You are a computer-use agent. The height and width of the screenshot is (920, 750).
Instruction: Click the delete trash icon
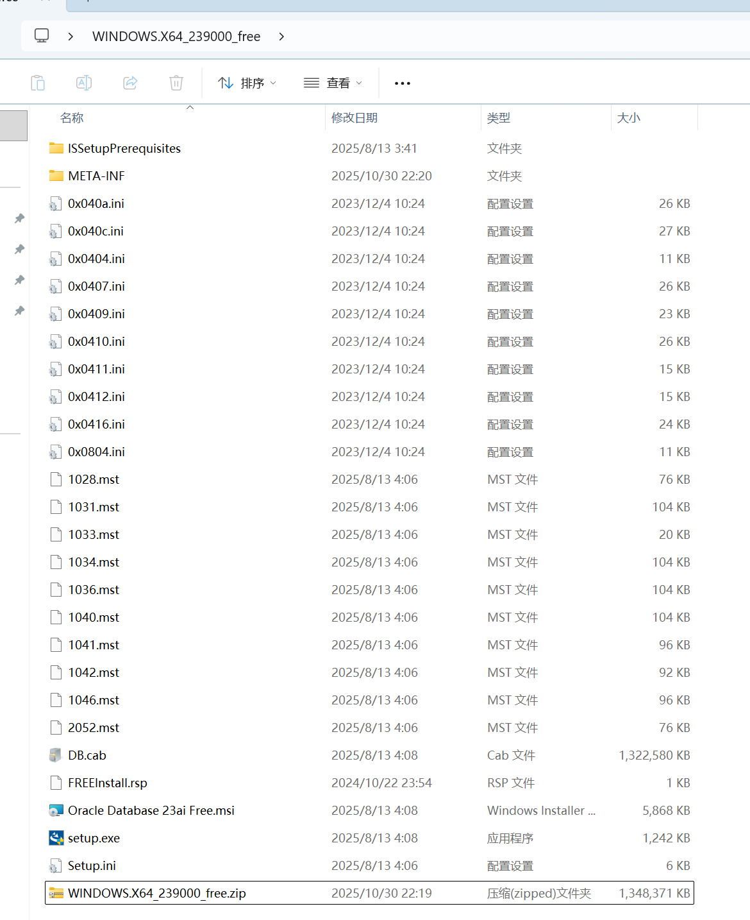pos(176,83)
